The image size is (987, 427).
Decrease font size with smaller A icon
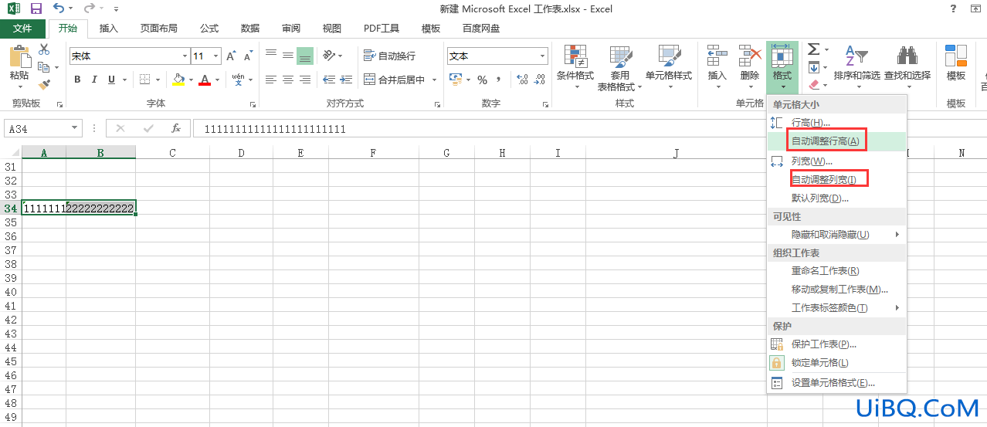248,56
